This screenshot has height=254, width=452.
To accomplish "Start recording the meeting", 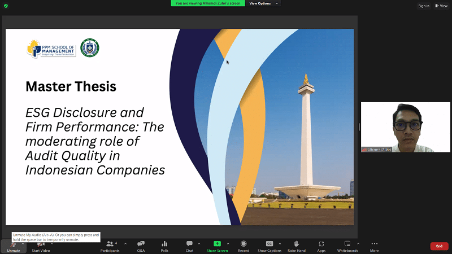I will point(244,246).
